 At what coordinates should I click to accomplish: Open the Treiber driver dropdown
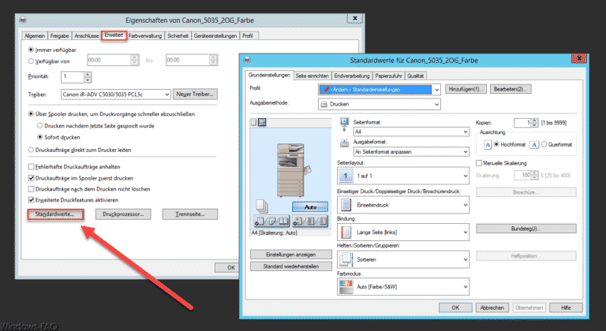click(115, 95)
